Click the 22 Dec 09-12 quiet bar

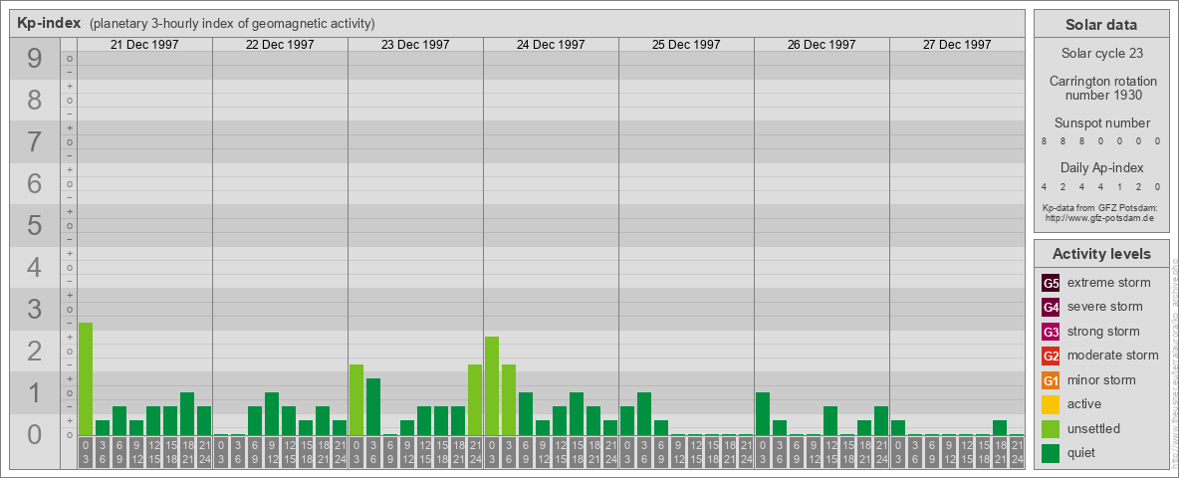pos(272,413)
